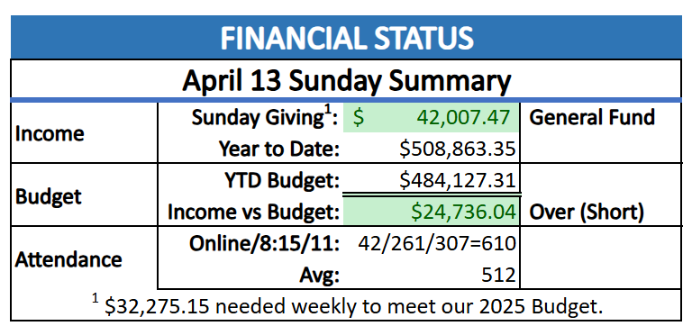Click the Sunday Giving label

(x=265, y=118)
